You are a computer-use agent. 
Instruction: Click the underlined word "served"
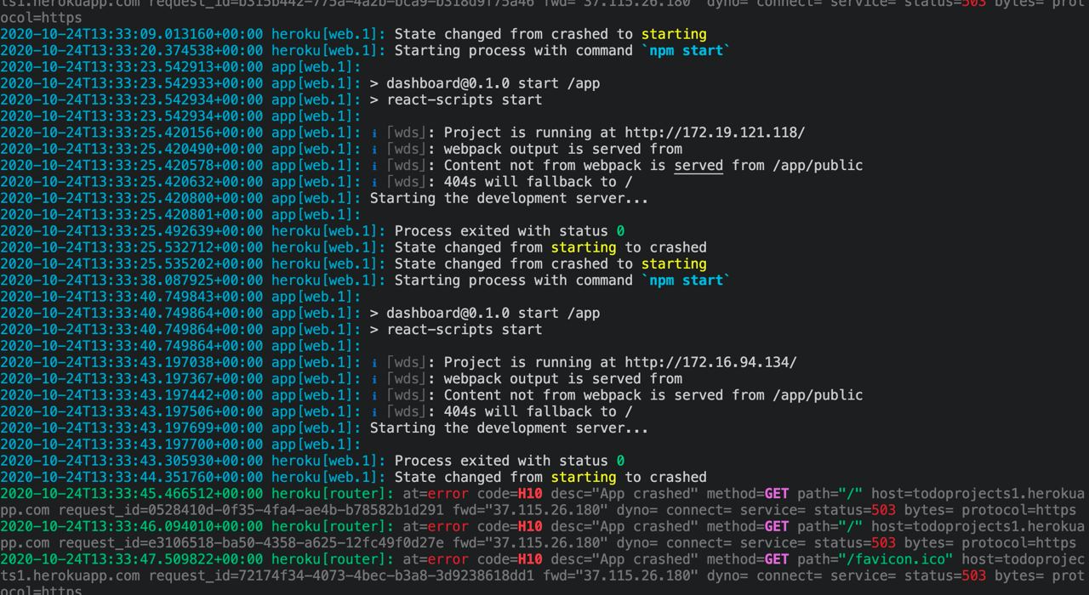pyautogui.click(x=698, y=166)
